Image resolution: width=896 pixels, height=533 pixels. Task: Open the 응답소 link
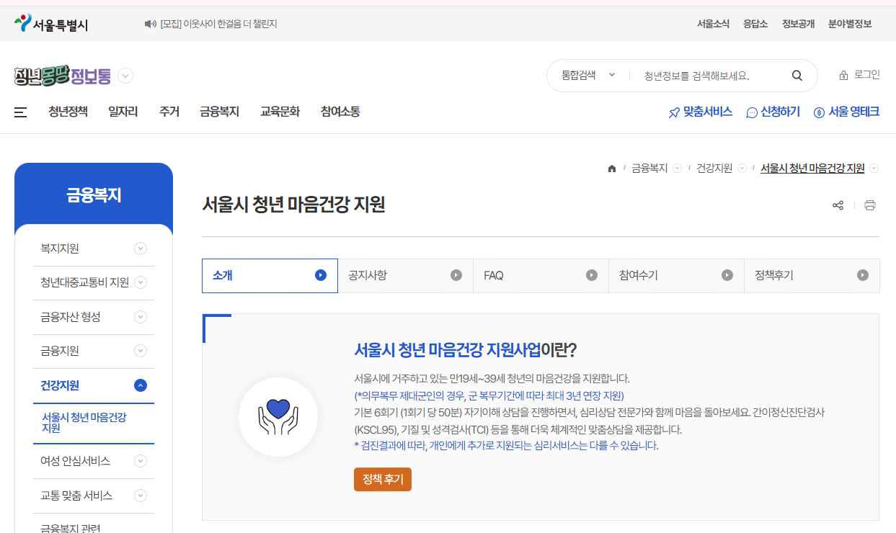coord(756,24)
